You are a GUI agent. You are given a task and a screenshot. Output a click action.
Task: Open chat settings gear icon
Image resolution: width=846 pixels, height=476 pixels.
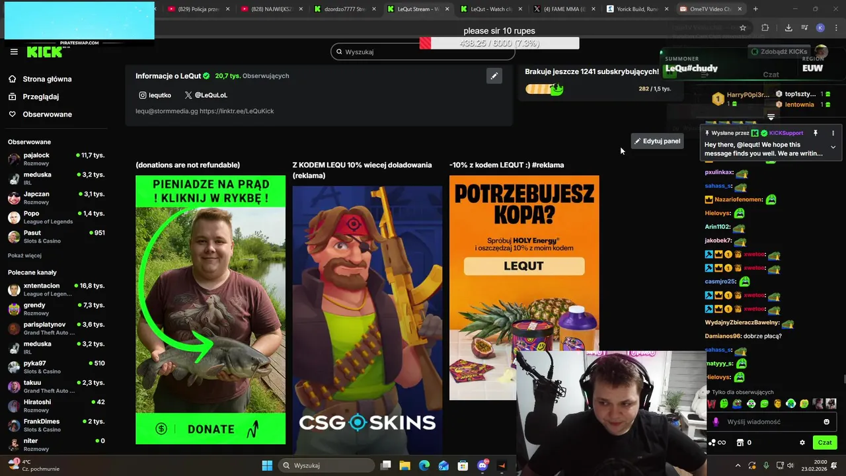[x=802, y=443]
